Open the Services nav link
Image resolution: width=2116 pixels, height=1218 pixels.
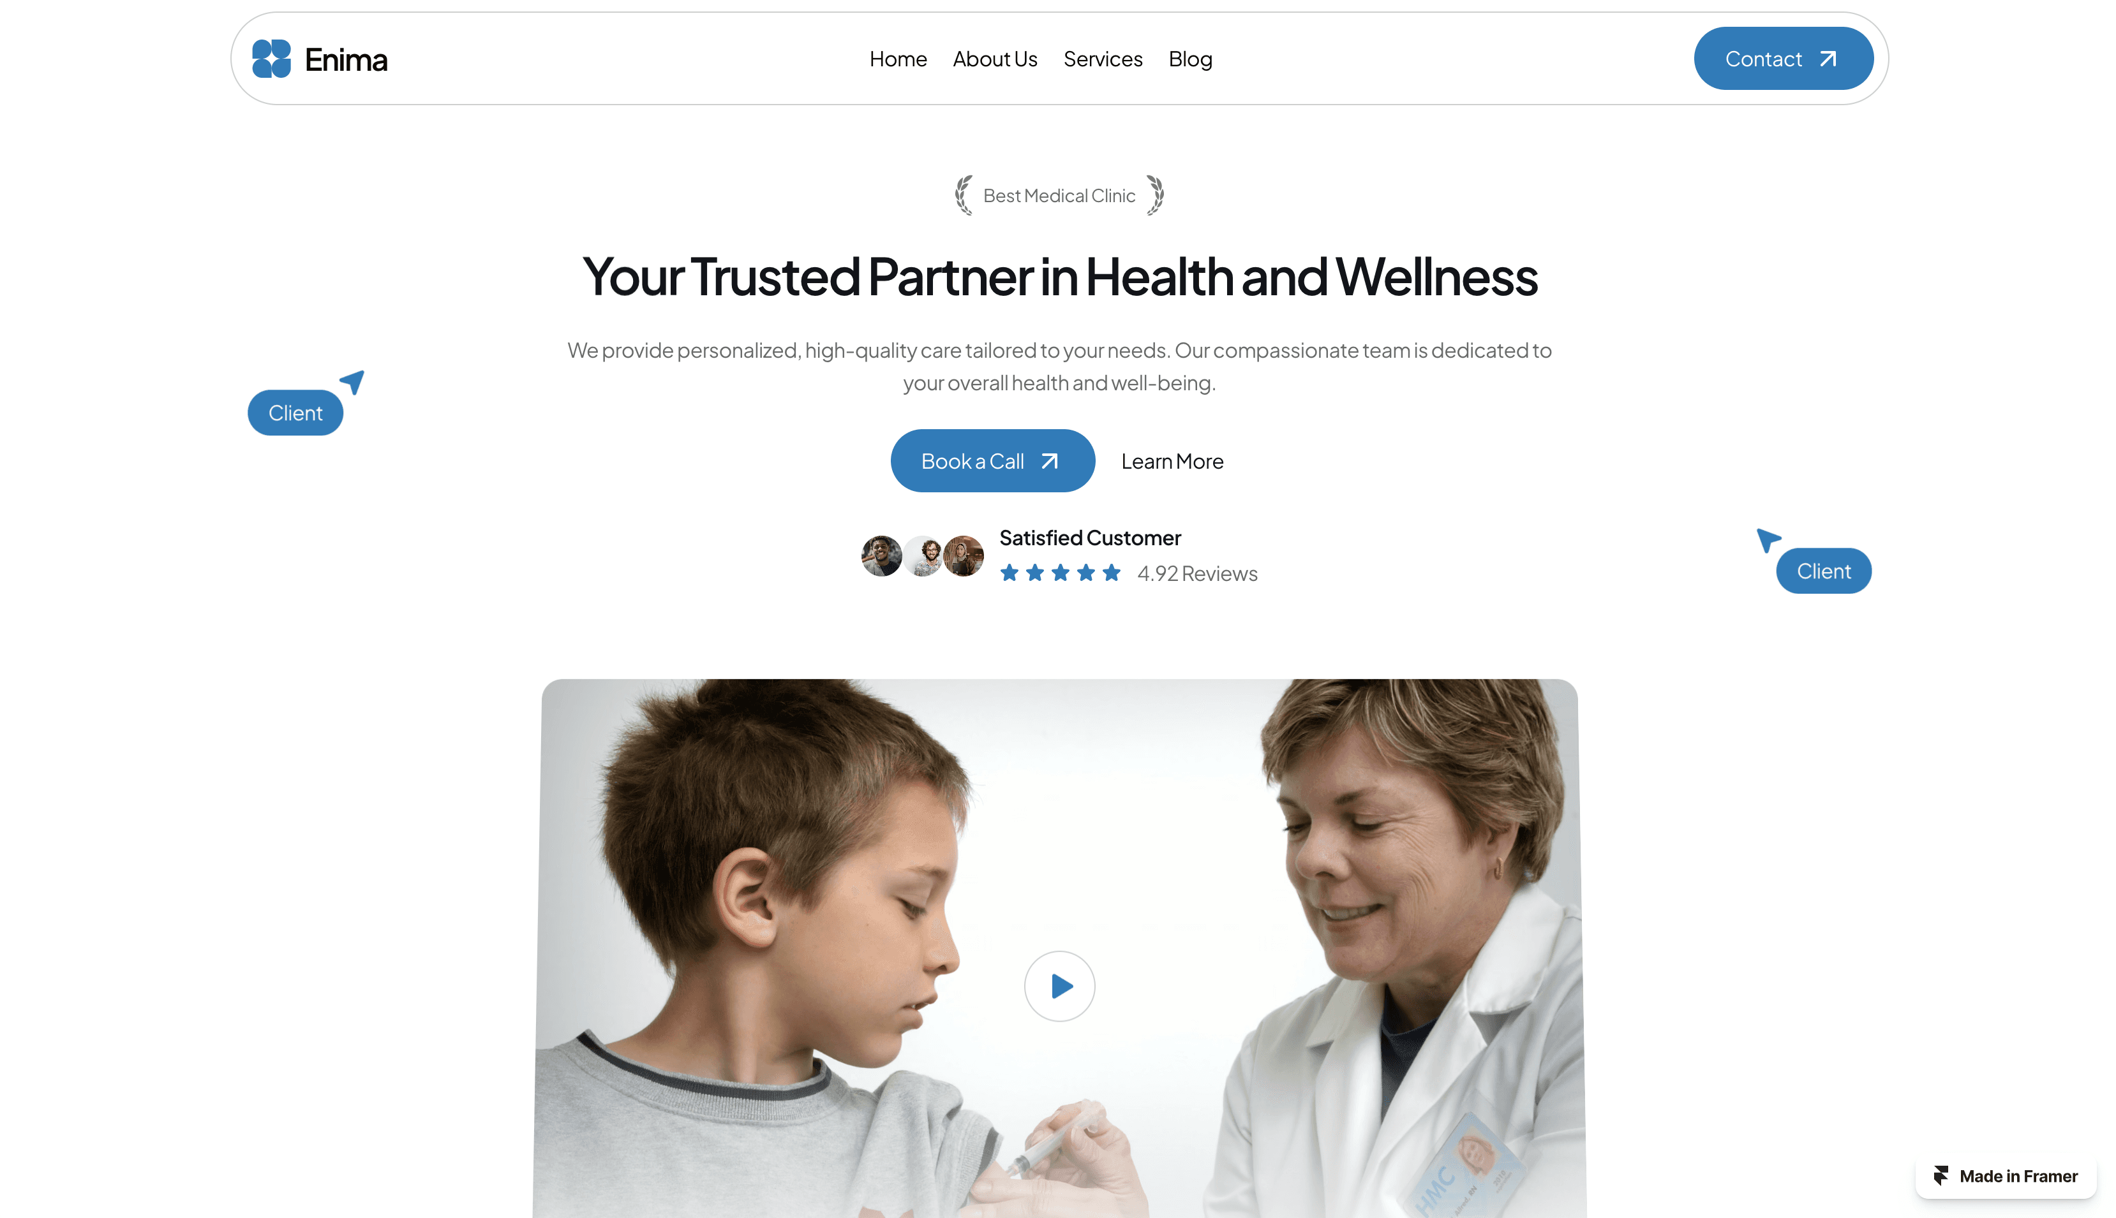(x=1103, y=59)
